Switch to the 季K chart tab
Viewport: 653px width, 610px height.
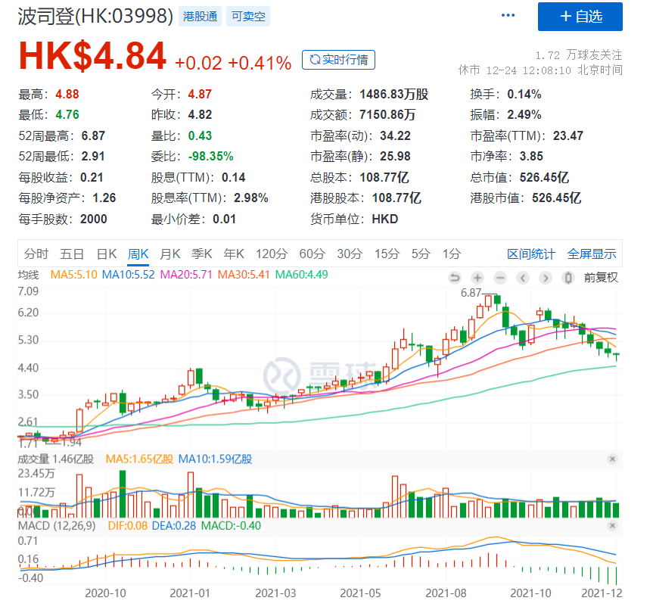[202, 254]
